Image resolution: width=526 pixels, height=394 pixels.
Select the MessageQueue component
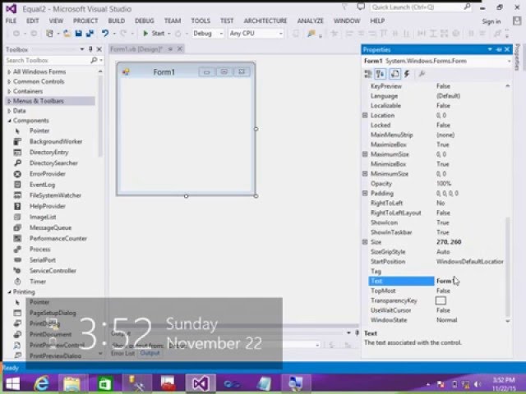pos(50,227)
